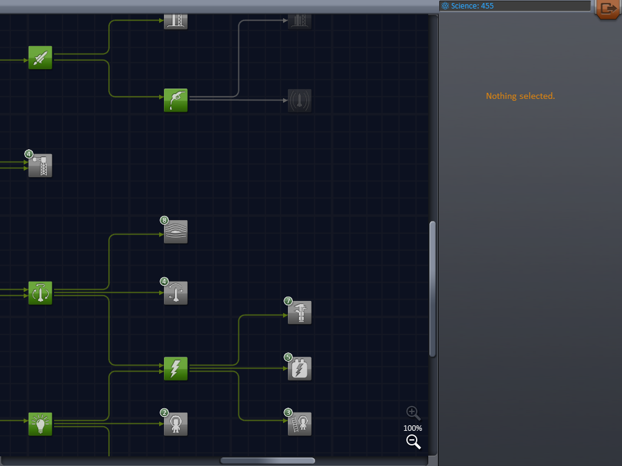This screenshot has width=622, height=466.
Task: Click the horizontal scrollbar handle
Action: 267,461
